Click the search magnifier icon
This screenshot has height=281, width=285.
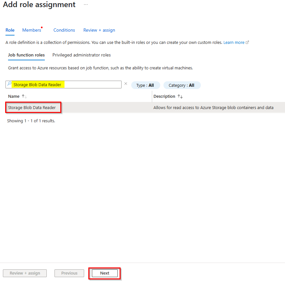click(x=9, y=84)
